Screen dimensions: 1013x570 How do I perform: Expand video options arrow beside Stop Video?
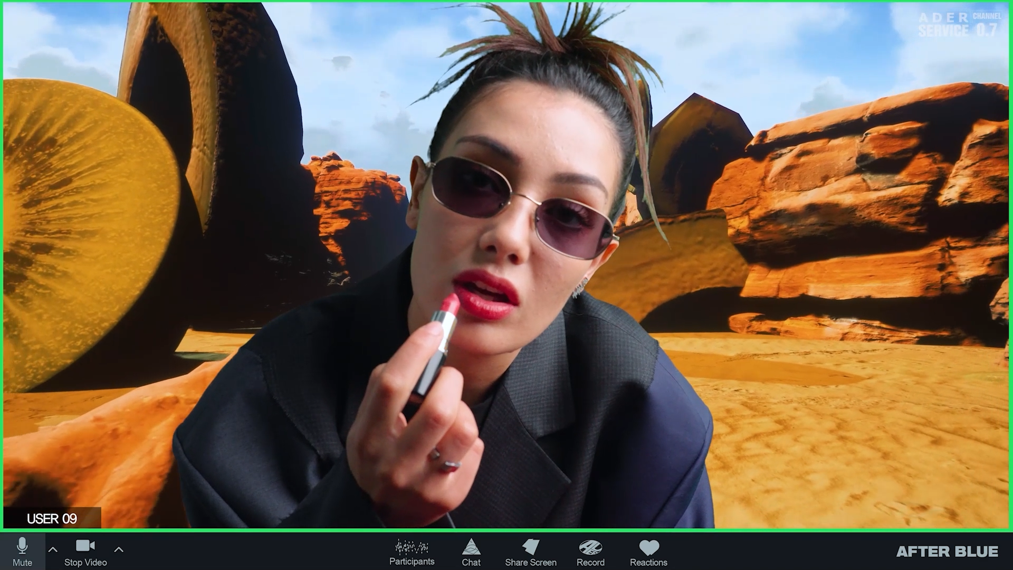coord(119,549)
